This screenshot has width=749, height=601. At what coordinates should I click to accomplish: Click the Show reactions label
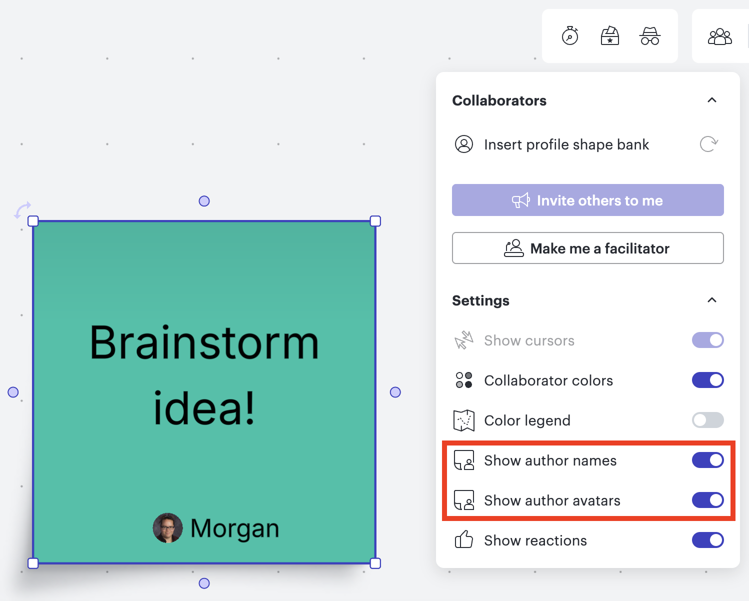[535, 540]
